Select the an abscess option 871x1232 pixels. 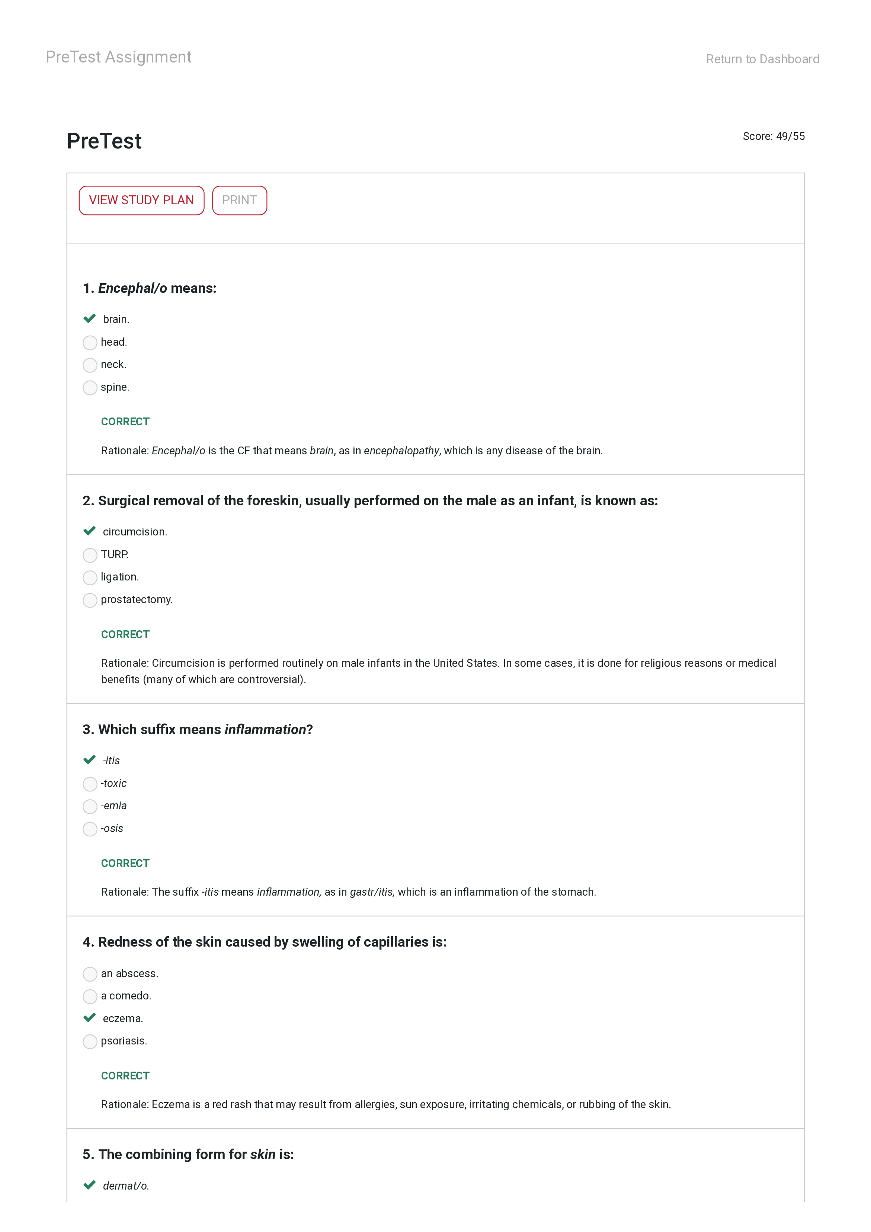point(90,974)
